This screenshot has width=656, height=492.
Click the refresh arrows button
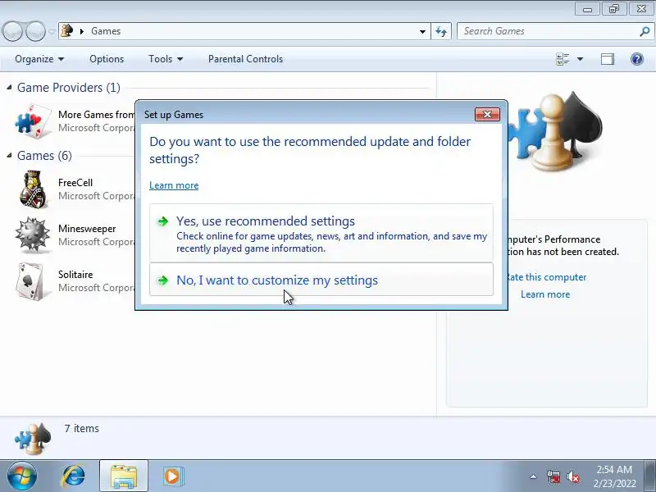(x=441, y=31)
